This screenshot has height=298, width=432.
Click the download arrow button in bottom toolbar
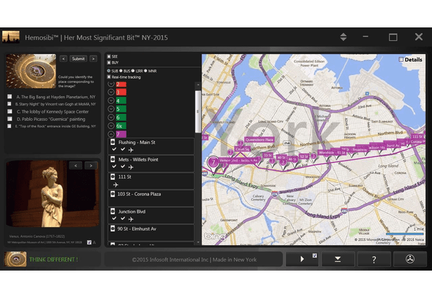click(x=338, y=259)
